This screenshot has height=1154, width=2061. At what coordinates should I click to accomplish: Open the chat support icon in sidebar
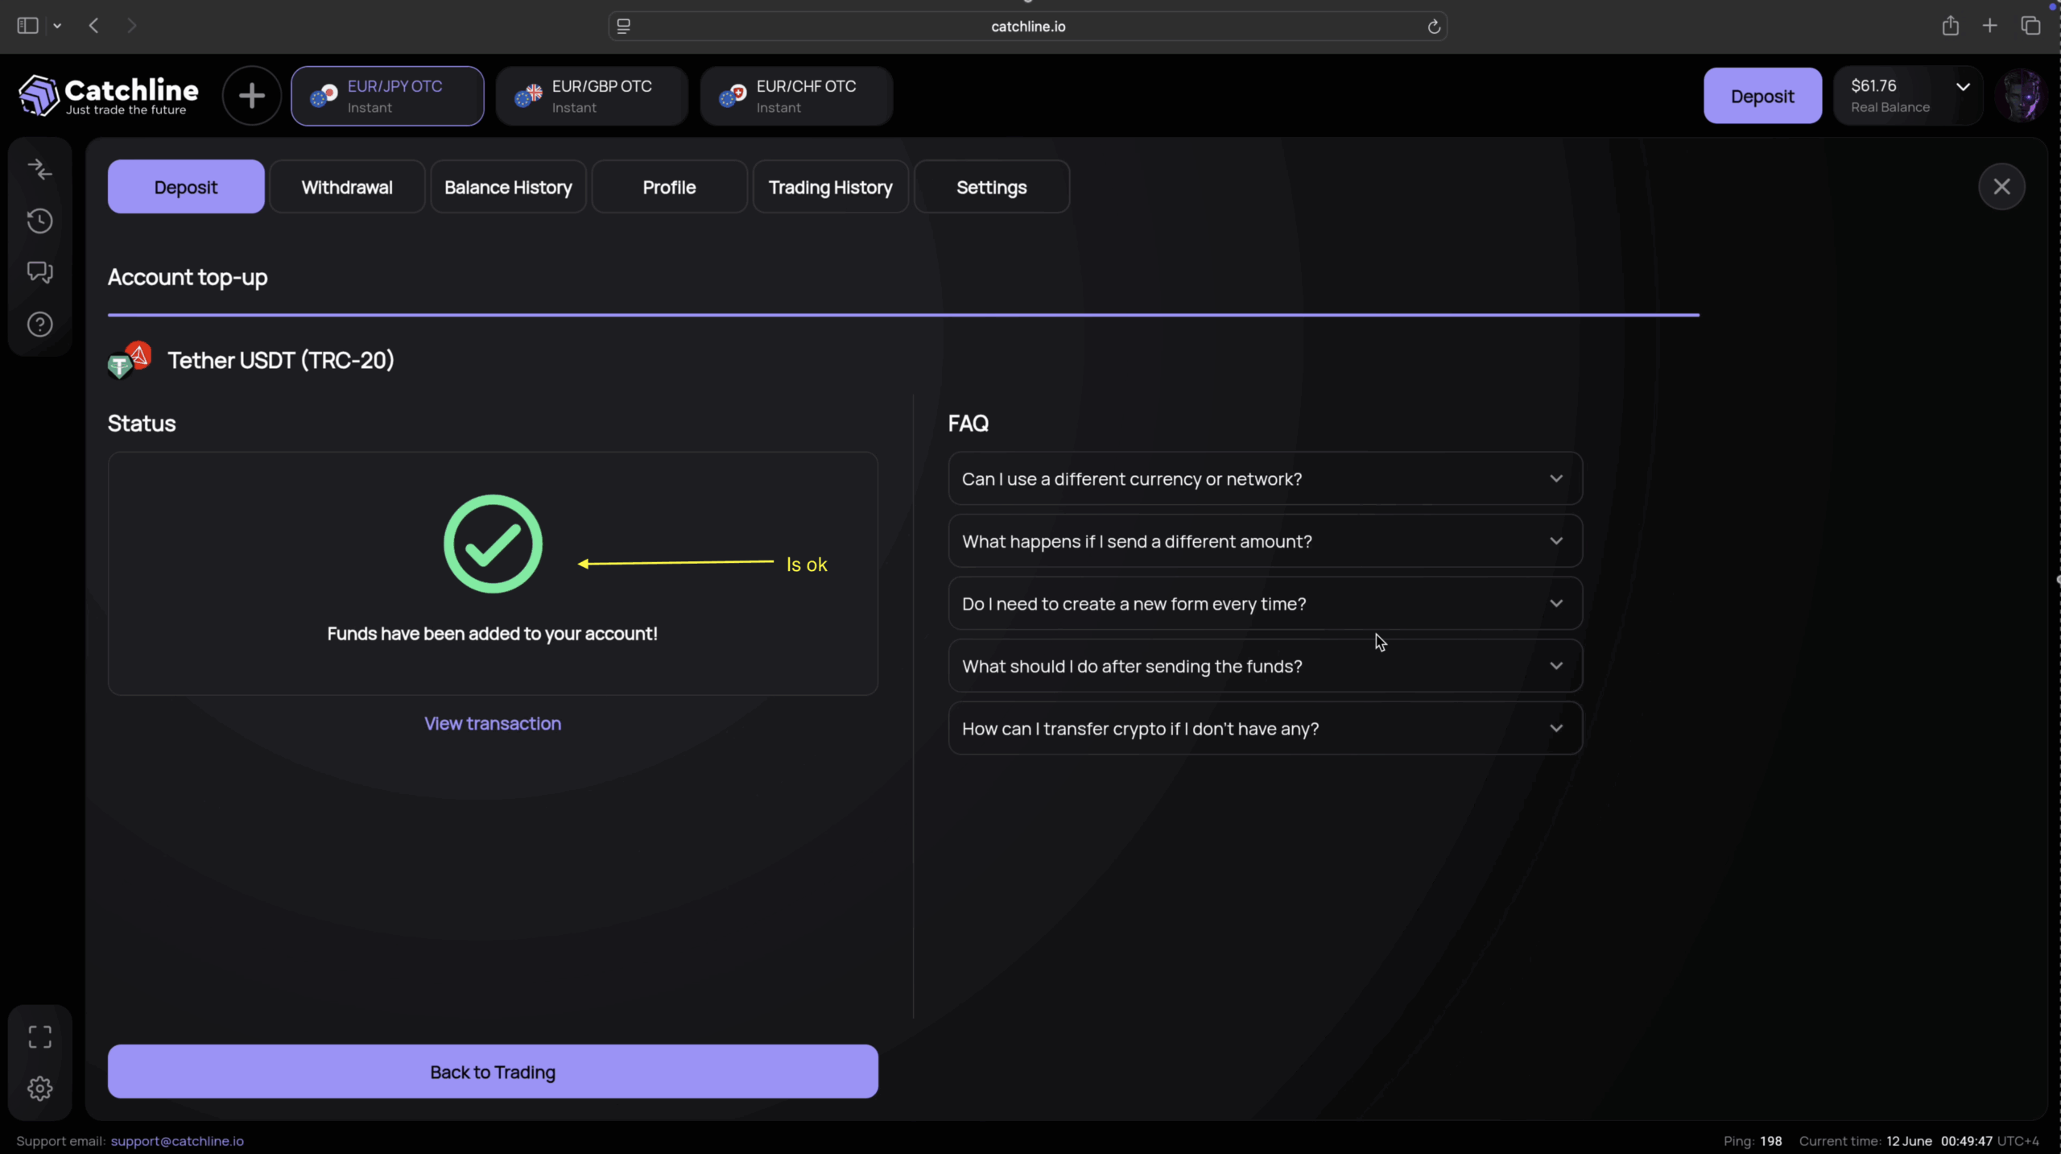pyautogui.click(x=39, y=273)
